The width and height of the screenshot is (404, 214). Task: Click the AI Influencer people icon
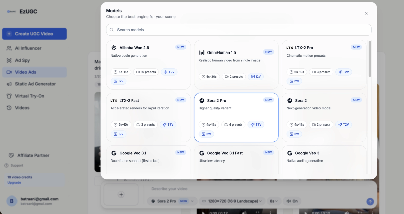(9, 48)
